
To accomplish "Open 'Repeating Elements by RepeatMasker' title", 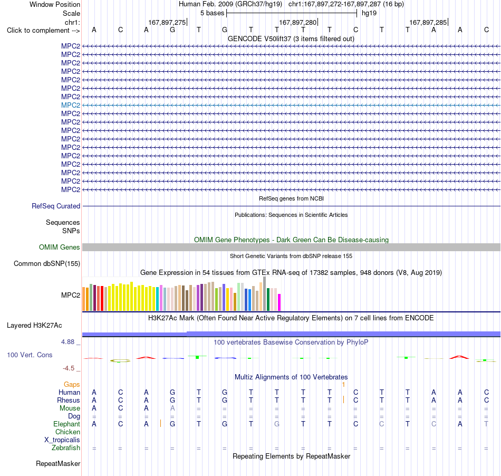I will tap(291, 456).
